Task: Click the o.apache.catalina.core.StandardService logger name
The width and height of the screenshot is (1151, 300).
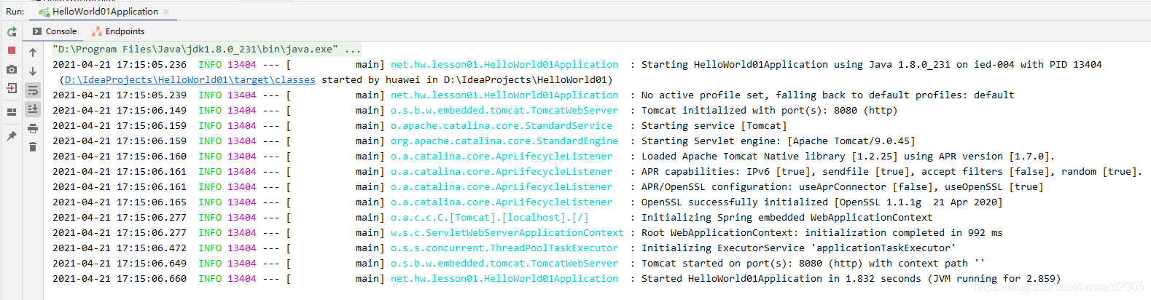Action: click(x=502, y=126)
